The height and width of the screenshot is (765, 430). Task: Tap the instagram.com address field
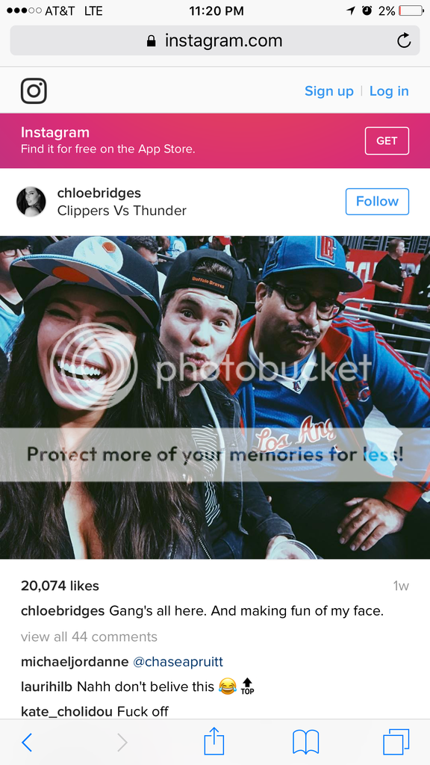tap(215, 40)
